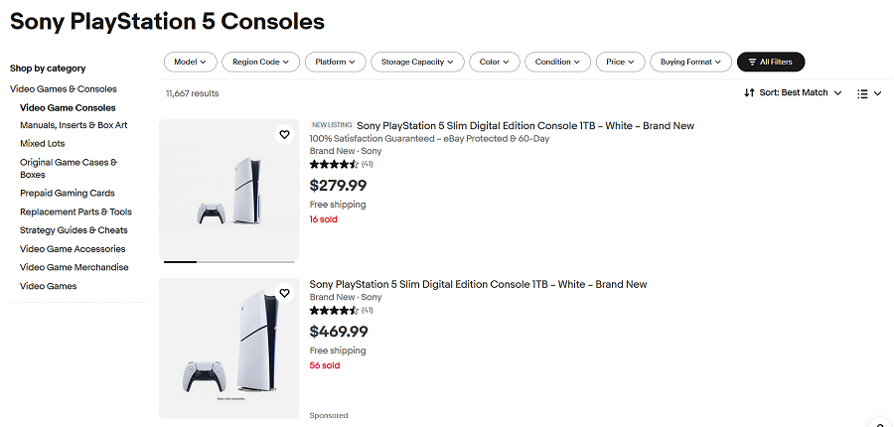Click heart icon on $469.99 listing
Viewport: 894px width, 427px height.
pos(284,293)
